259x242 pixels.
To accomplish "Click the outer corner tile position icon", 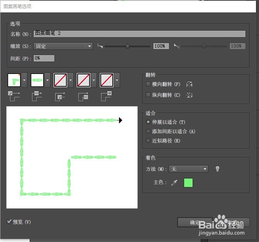I will [14, 96].
